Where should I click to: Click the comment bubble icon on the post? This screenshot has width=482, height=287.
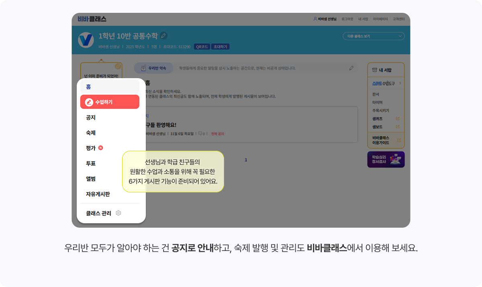point(200,133)
